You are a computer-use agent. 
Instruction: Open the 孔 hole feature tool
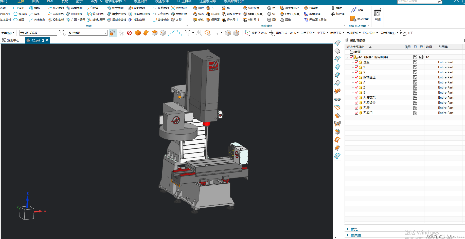[x=210, y=8]
